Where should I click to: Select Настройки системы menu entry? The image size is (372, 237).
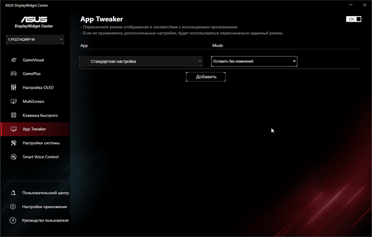click(41, 143)
